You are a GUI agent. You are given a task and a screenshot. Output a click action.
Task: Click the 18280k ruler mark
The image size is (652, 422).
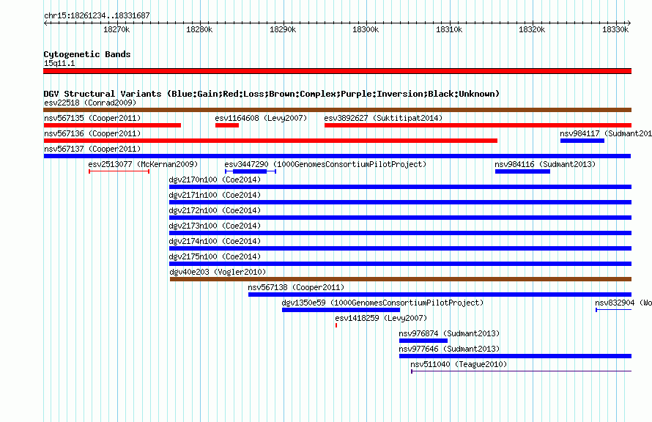199,29
